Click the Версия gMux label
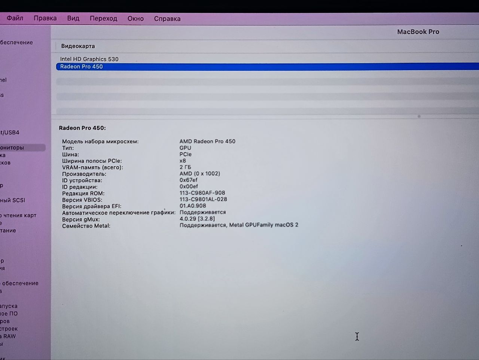This screenshot has height=360, width=479. [x=81, y=219]
